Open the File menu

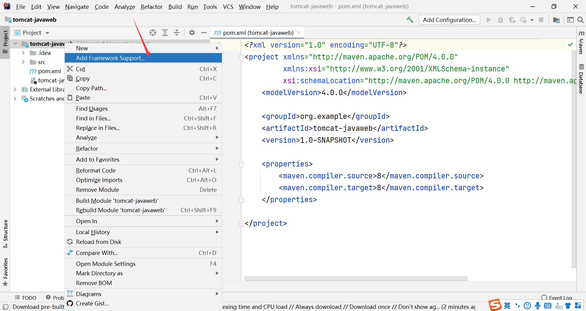pyautogui.click(x=20, y=6)
